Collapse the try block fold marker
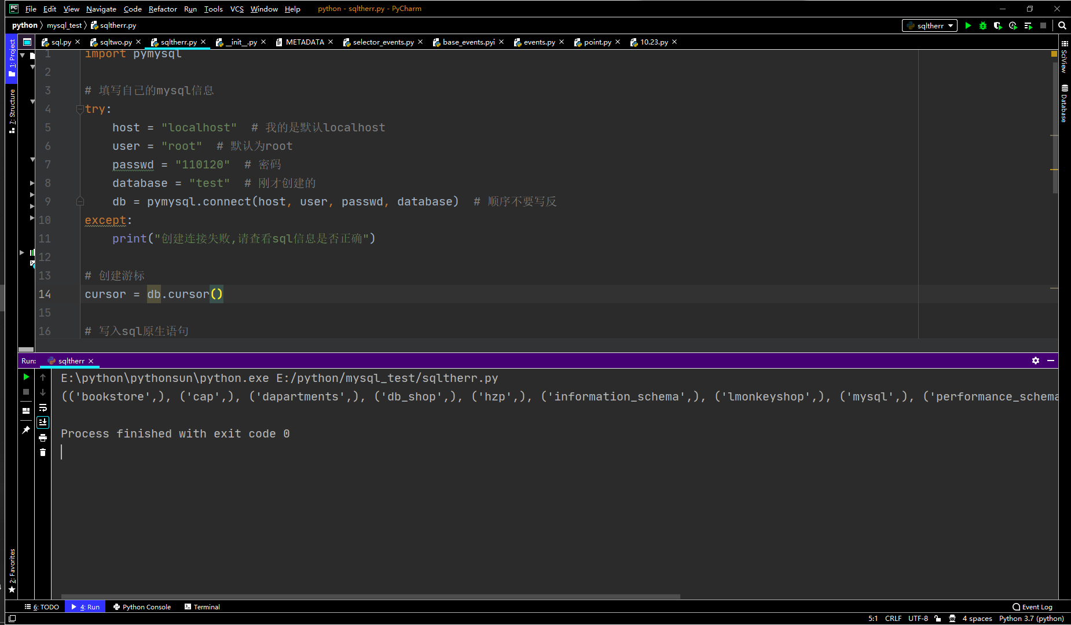 point(80,109)
